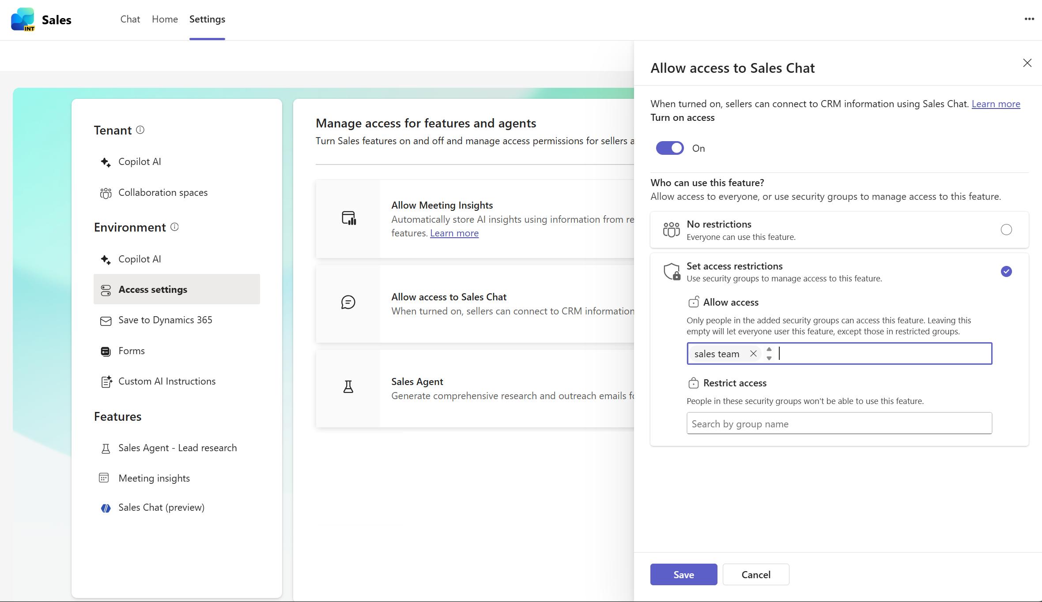Turn off the Sales Chat access toggle
The height and width of the screenshot is (602, 1042).
pos(669,148)
